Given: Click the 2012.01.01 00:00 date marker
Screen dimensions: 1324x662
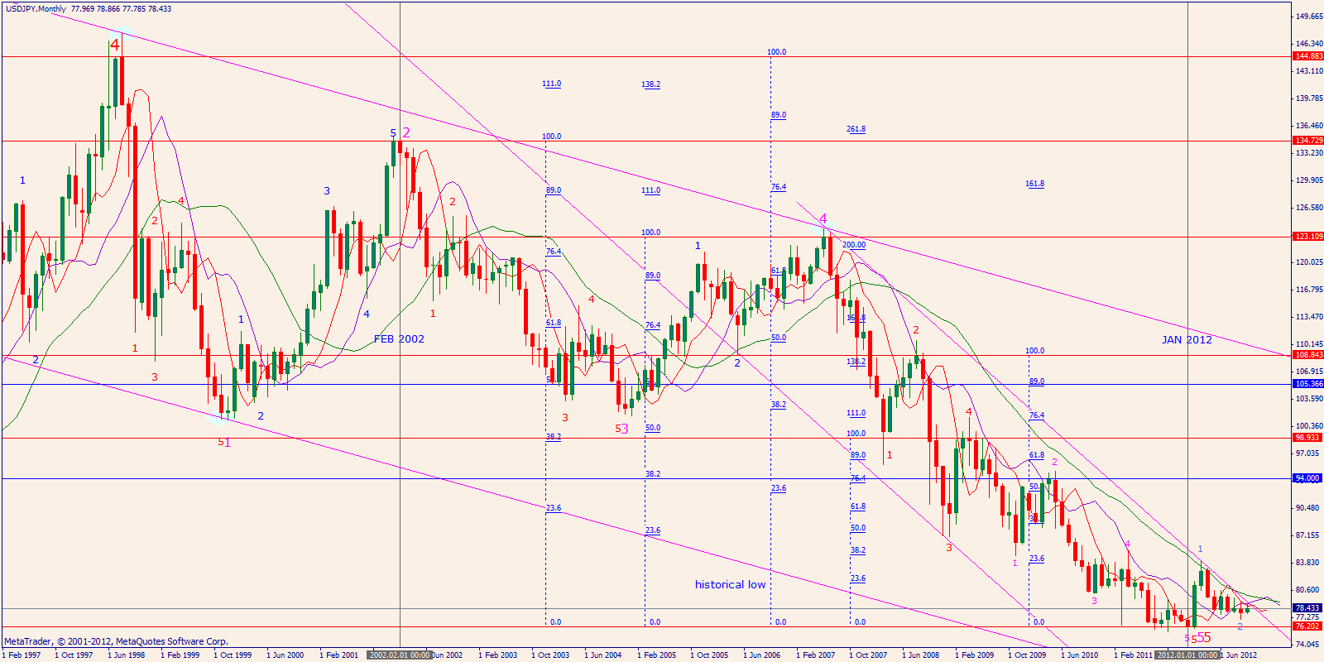Looking at the screenshot, I should [x=1187, y=655].
